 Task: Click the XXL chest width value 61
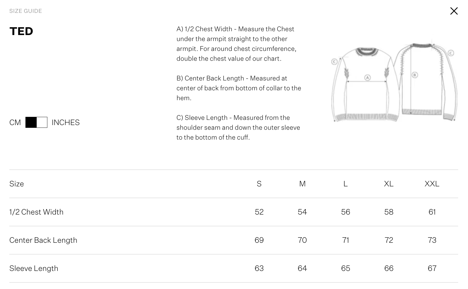coord(432,212)
